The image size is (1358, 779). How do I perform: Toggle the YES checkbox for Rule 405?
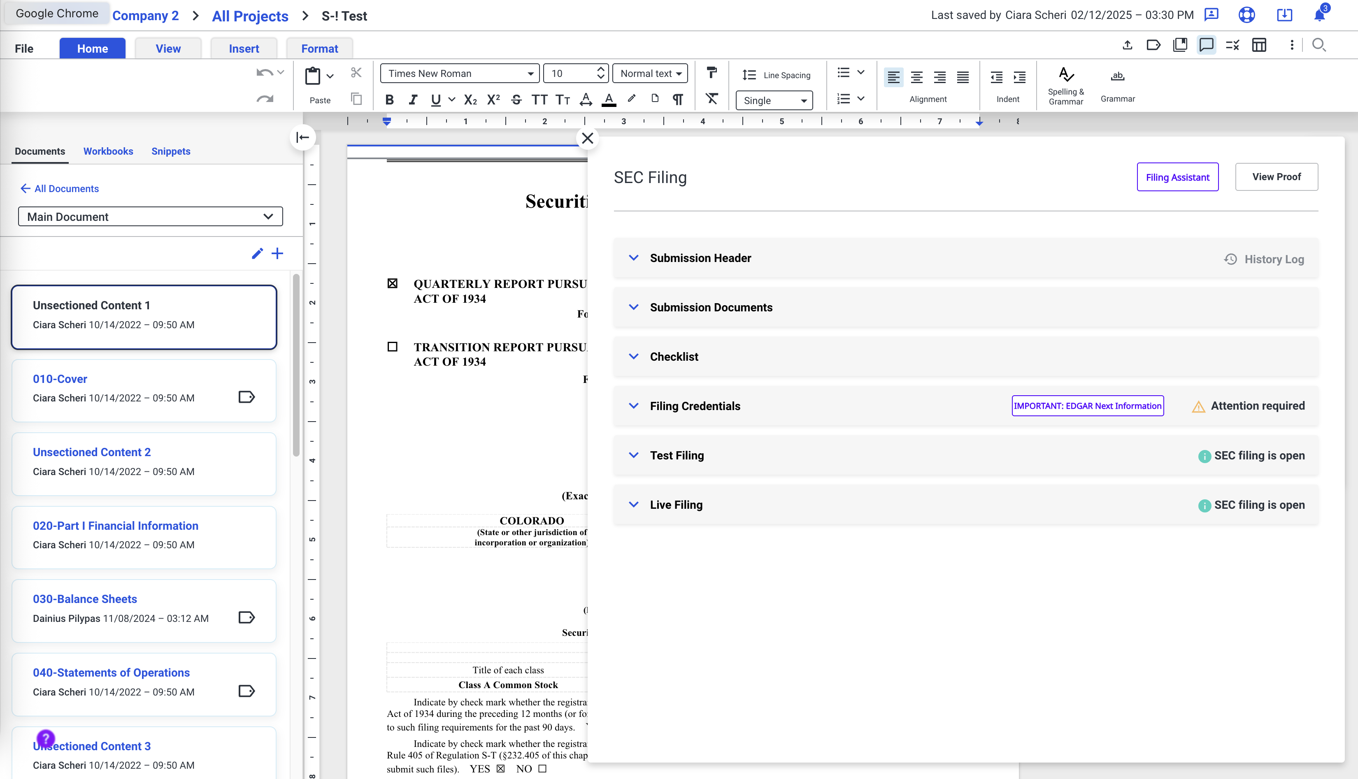click(500, 769)
